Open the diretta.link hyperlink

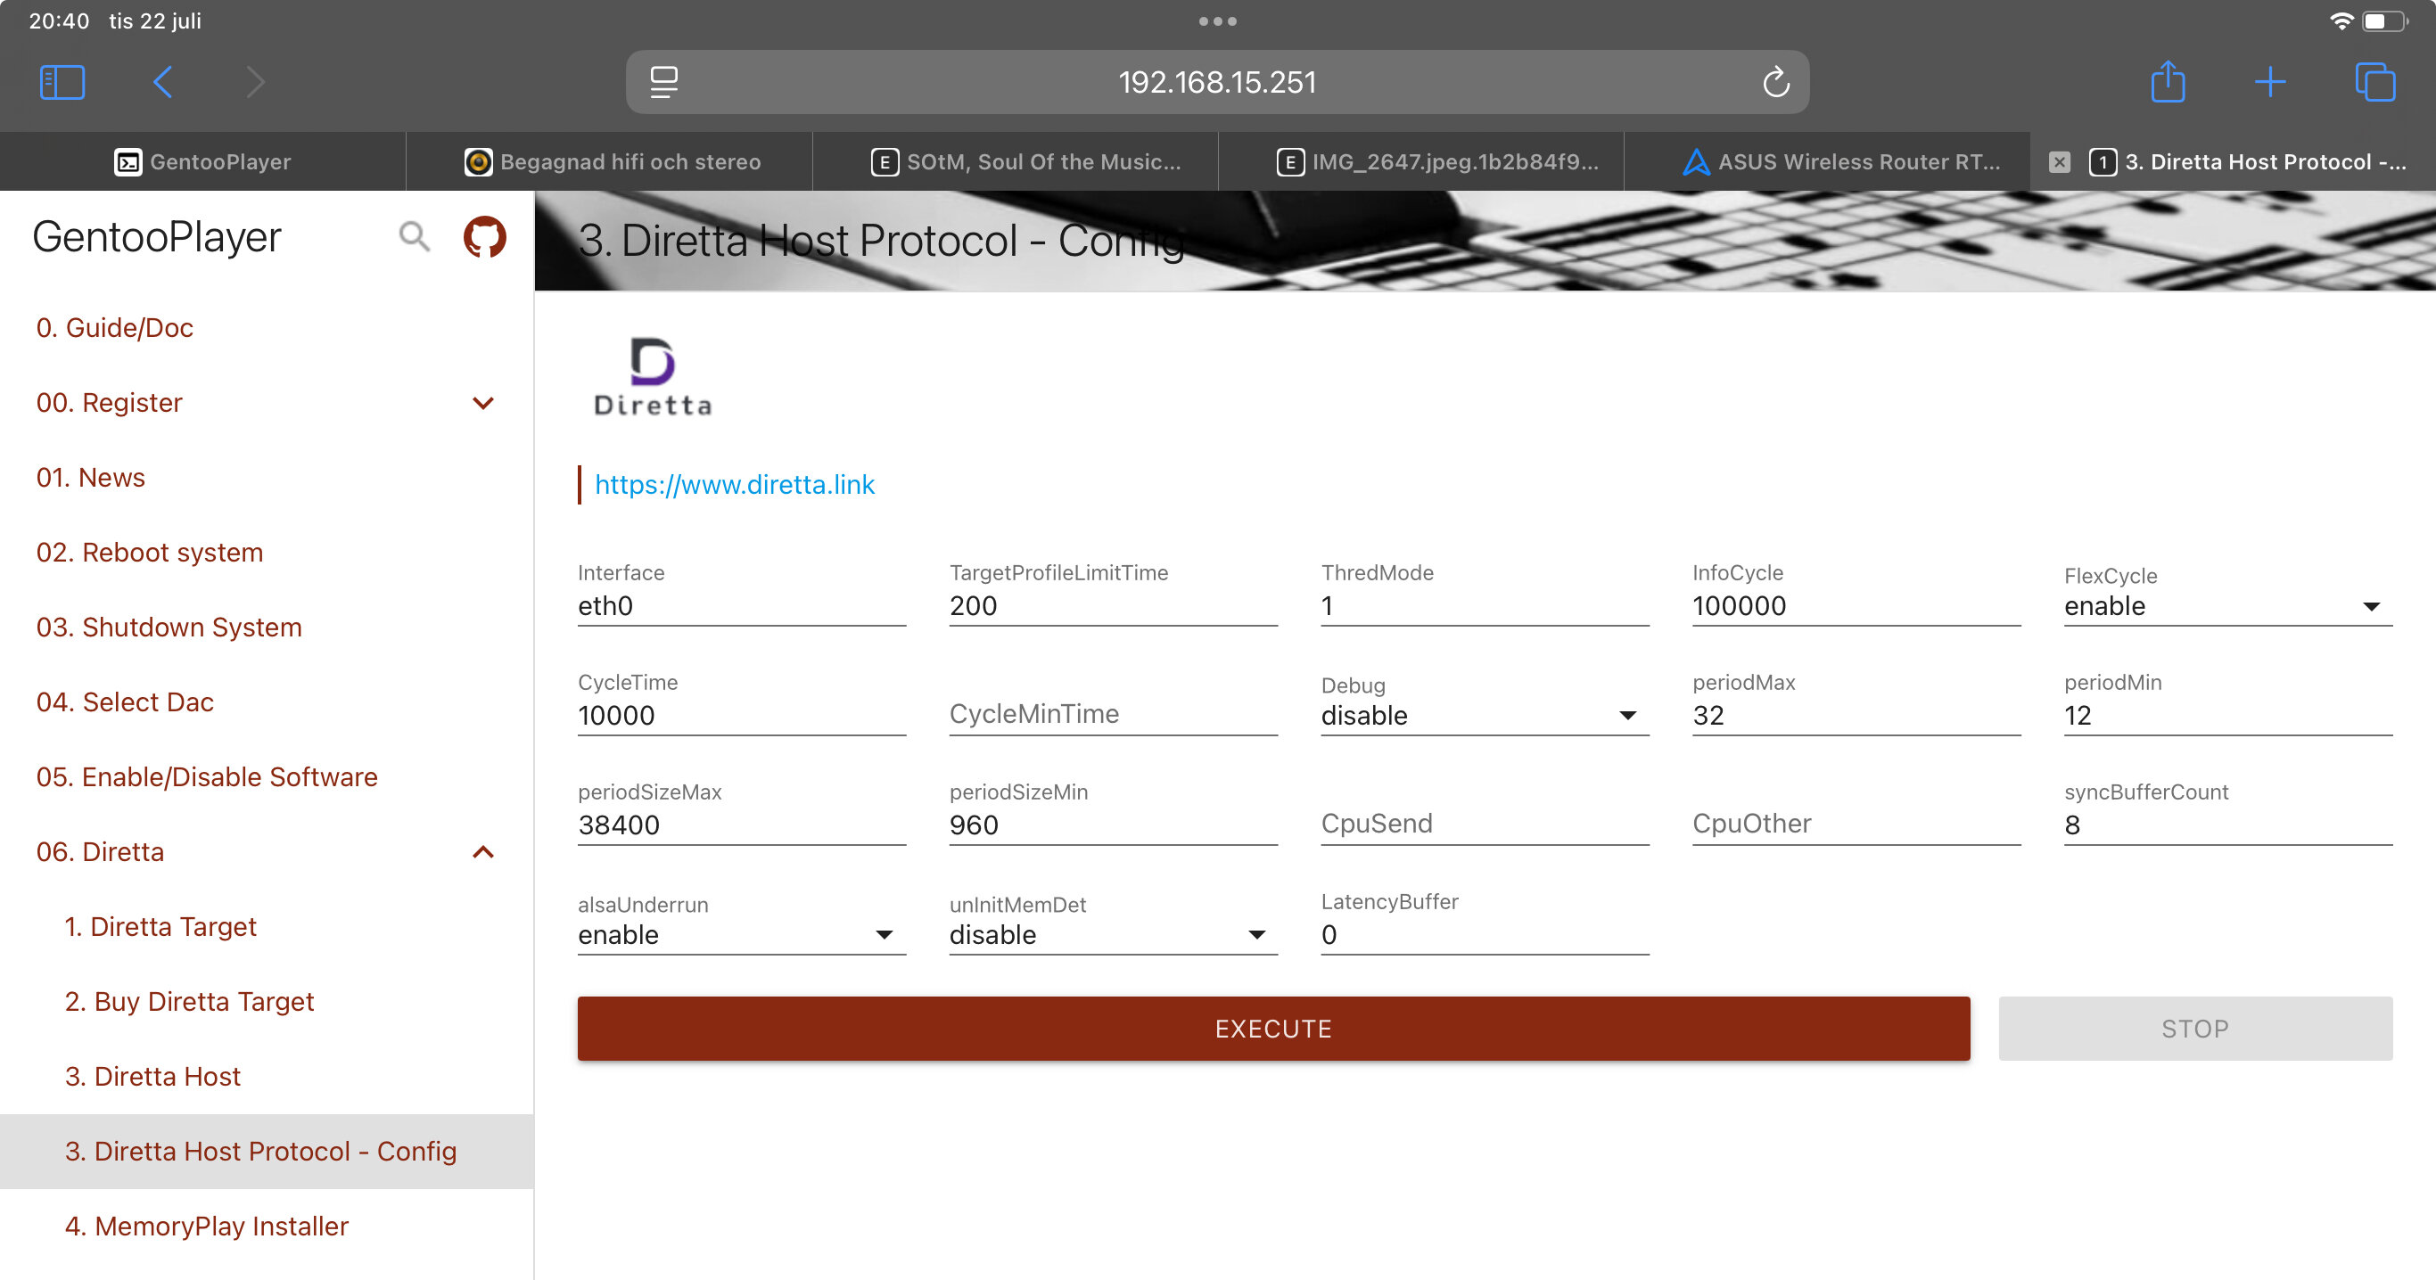tap(734, 484)
